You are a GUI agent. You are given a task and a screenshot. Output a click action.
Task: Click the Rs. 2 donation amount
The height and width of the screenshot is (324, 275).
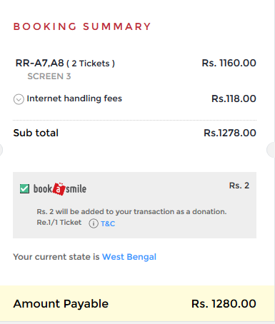(239, 186)
